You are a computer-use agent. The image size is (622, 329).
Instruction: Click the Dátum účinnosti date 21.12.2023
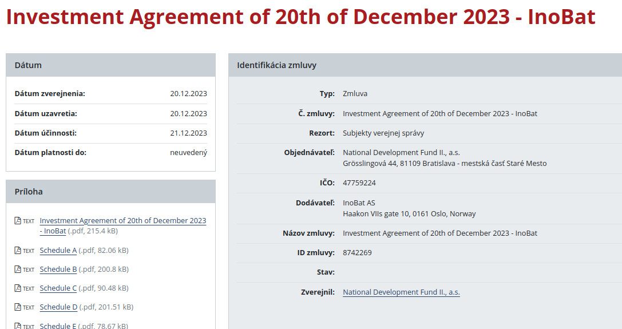pyautogui.click(x=188, y=133)
